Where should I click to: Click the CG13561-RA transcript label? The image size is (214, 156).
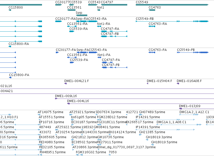tap(77, 24)
